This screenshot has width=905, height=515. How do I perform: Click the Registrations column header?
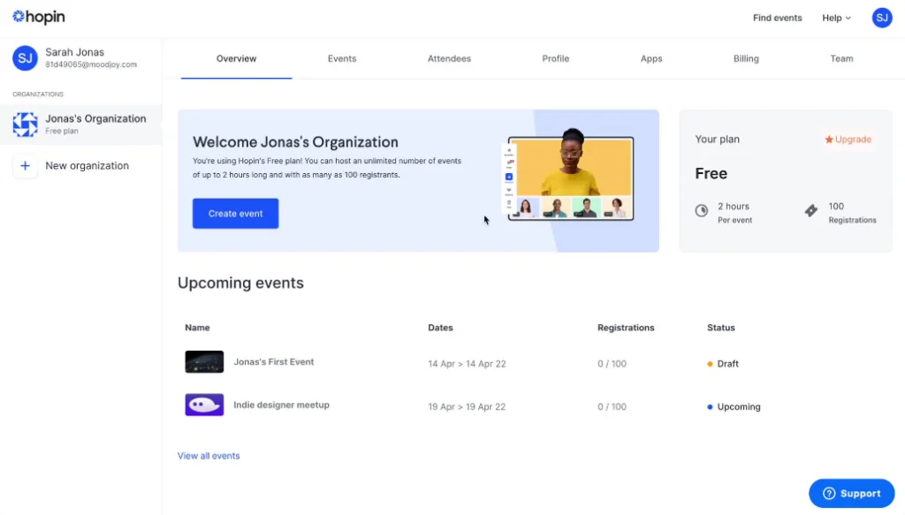pyautogui.click(x=626, y=328)
